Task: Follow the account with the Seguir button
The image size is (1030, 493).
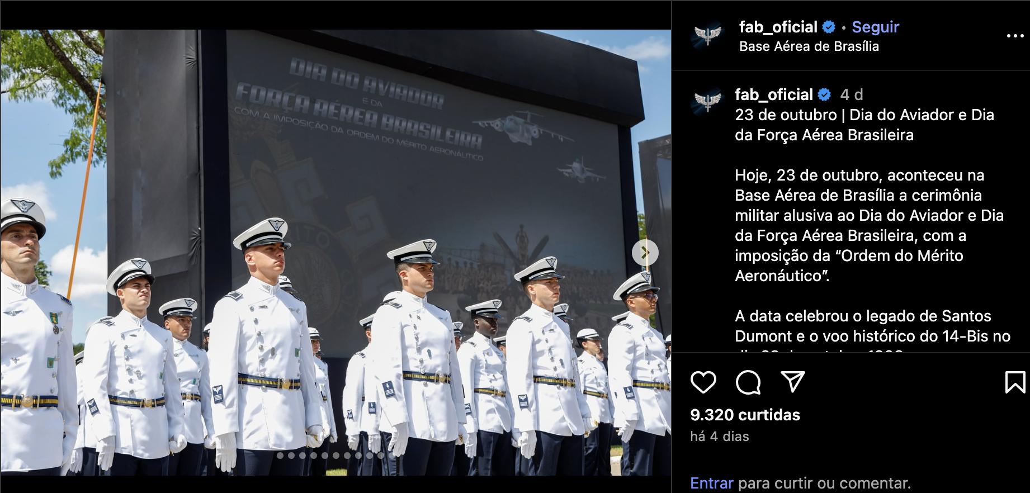Action: pos(875,27)
